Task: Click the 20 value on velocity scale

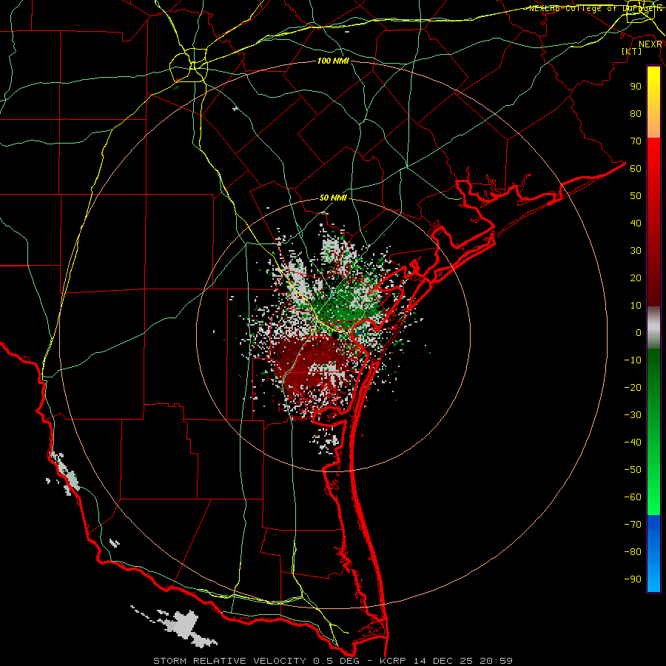Action: pos(636,278)
